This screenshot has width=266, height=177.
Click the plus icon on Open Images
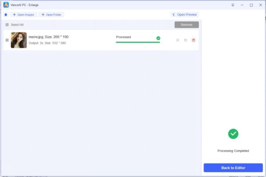(14, 15)
